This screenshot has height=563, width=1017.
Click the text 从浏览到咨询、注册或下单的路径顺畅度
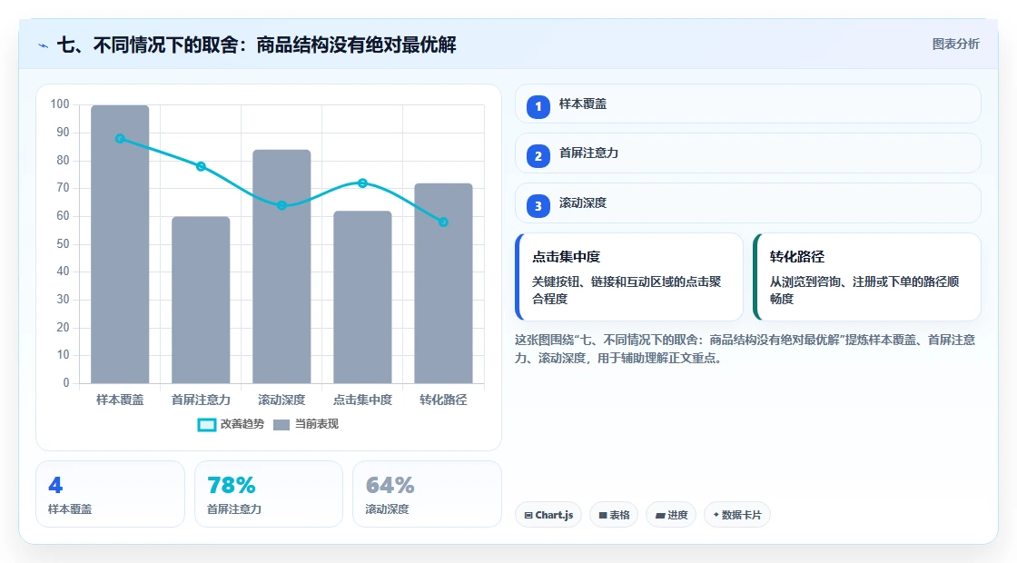tap(864, 290)
